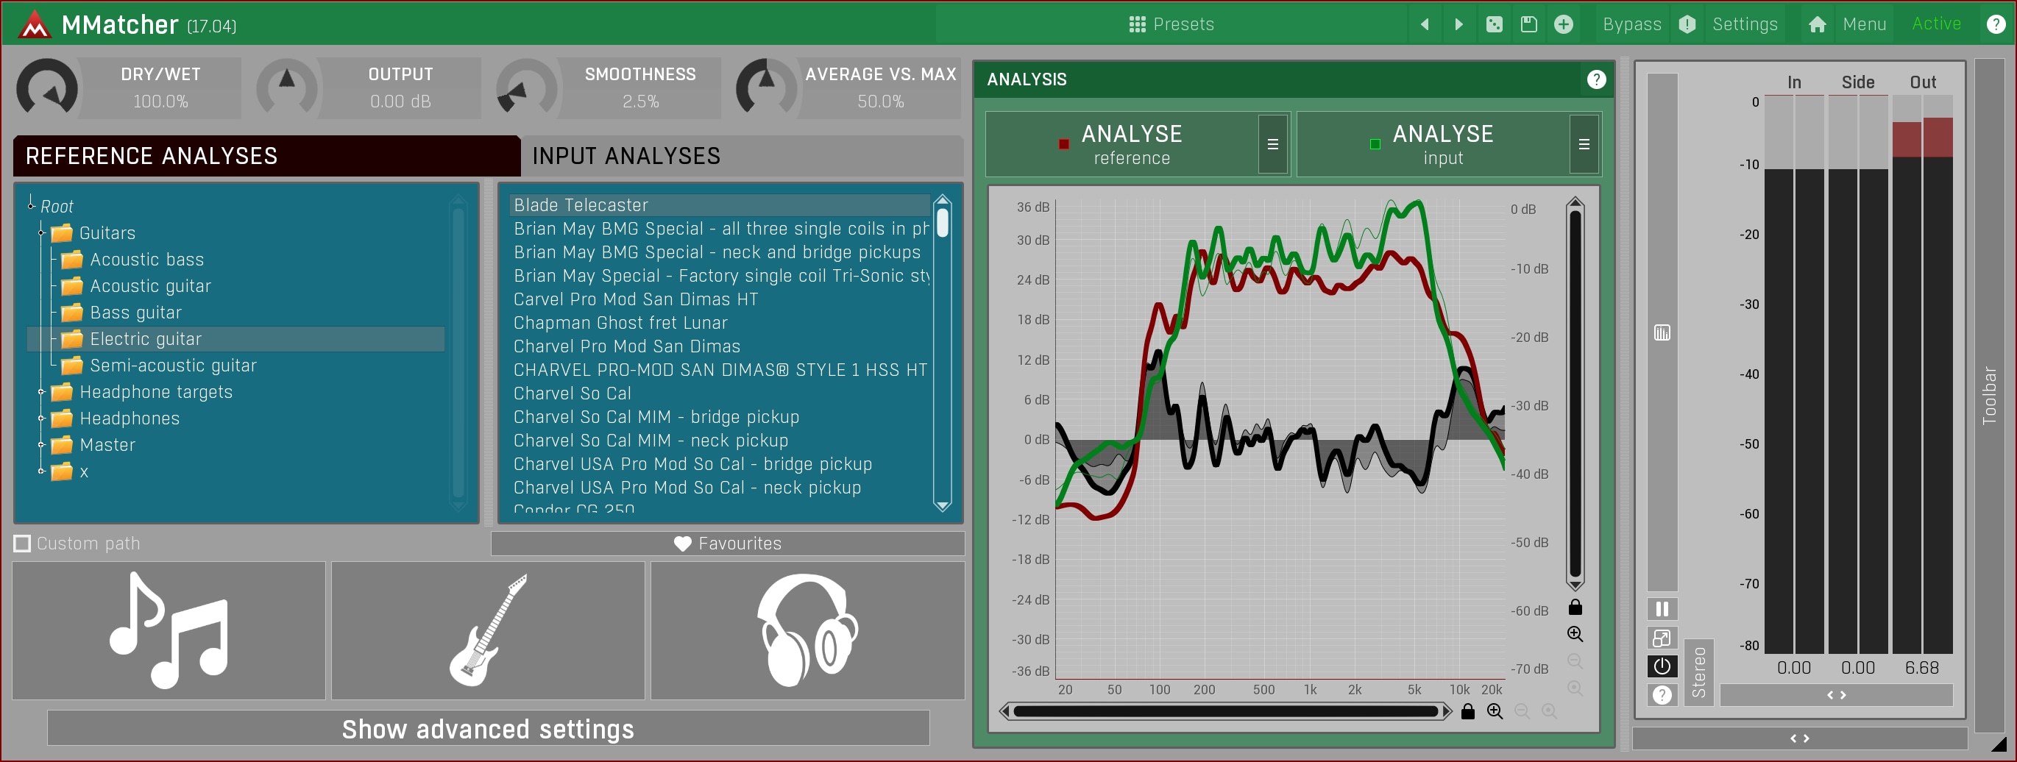Open the Analyse reference options menu

1272,144
